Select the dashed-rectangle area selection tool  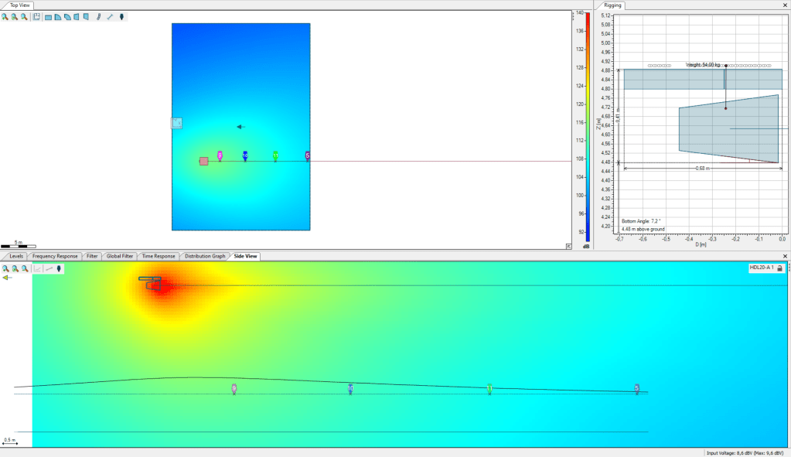[x=36, y=16]
